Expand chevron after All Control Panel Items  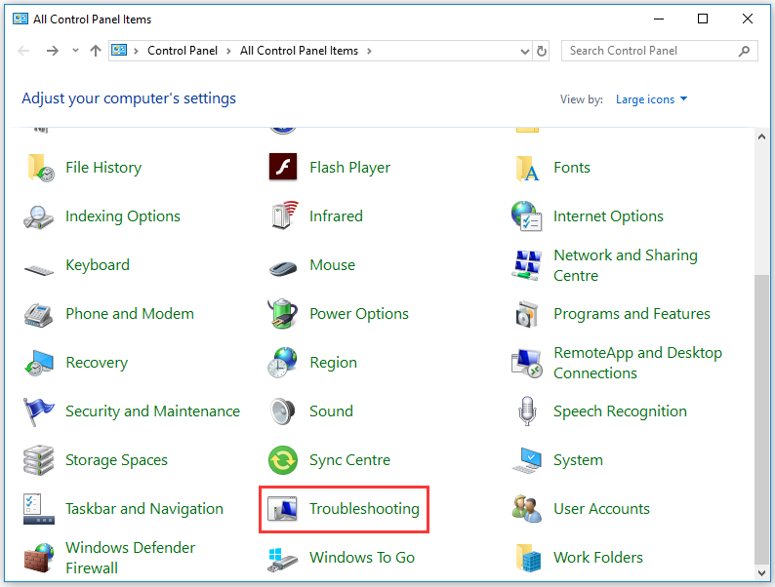tap(369, 51)
